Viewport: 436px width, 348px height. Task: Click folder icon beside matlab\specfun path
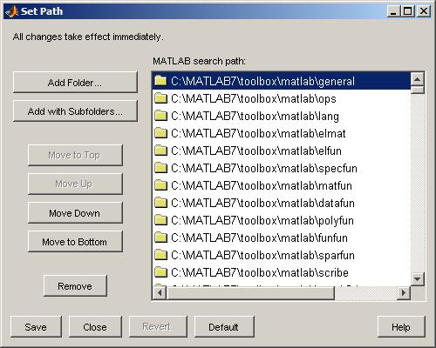(x=160, y=168)
